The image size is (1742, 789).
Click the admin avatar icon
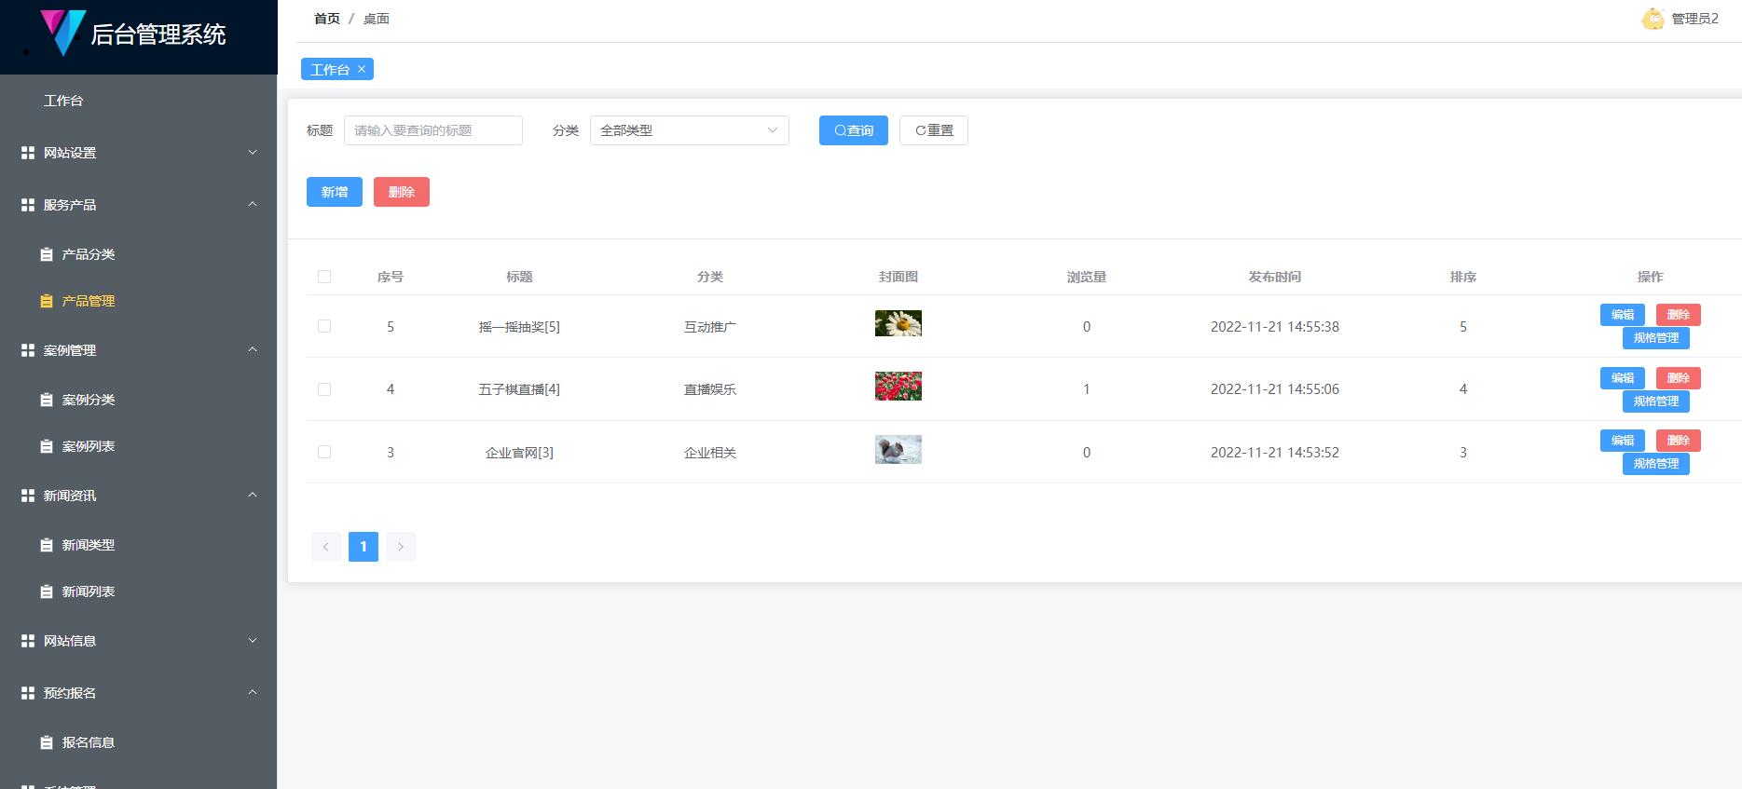point(1653,19)
